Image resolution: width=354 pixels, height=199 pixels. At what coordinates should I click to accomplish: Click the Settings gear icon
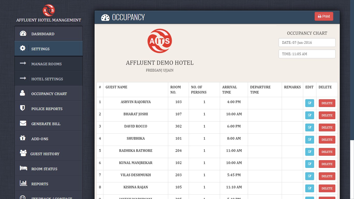pyautogui.click(x=23, y=48)
